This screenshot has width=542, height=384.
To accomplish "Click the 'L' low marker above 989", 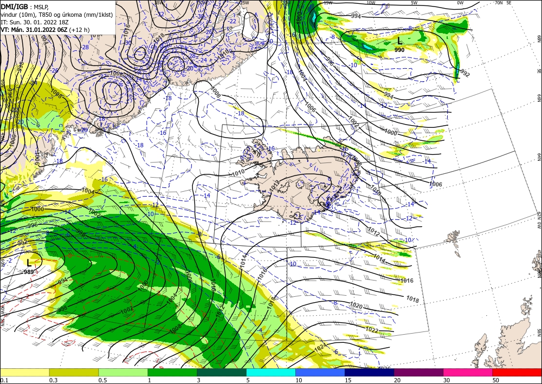I will pyautogui.click(x=29, y=263).
